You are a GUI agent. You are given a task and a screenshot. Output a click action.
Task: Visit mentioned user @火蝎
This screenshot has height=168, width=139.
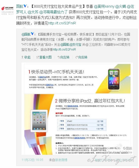pyautogui.click(x=121, y=6)
